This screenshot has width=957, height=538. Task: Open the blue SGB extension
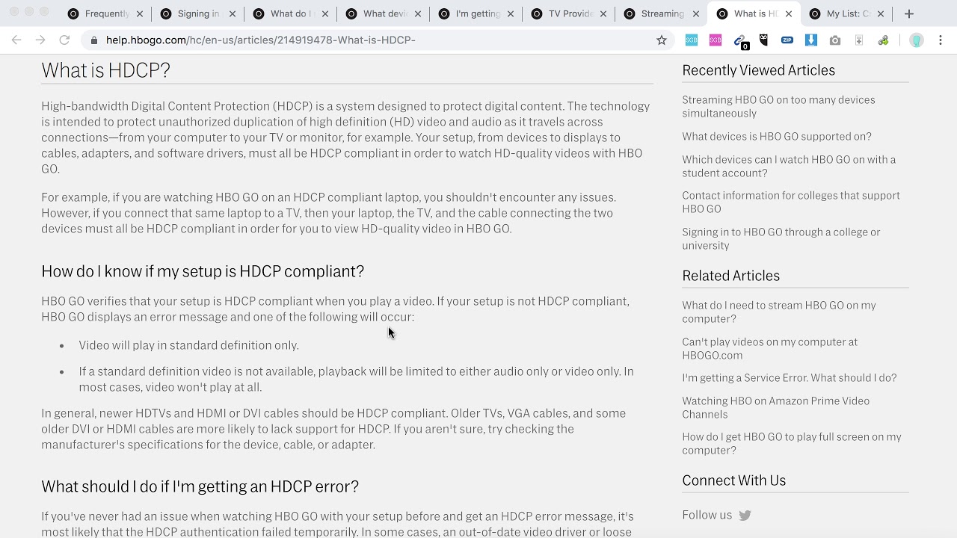coord(692,40)
